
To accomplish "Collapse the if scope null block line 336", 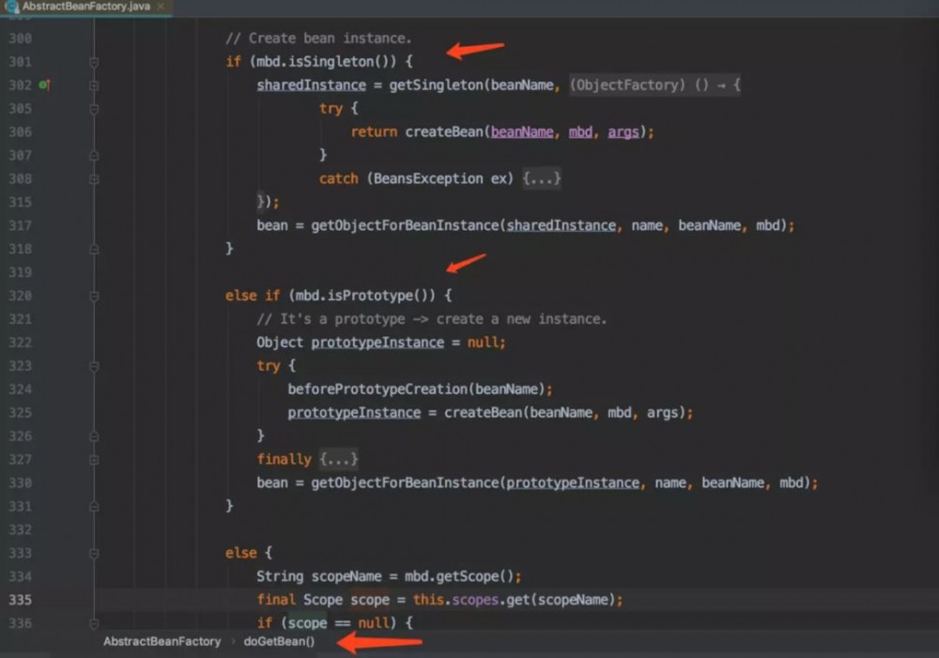I will click(x=94, y=623).
